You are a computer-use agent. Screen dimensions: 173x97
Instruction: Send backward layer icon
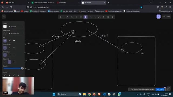coord(9,75)
